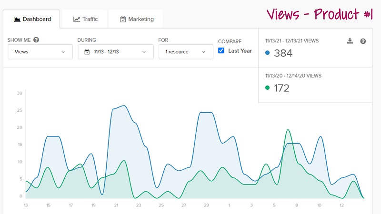Click the y-axis value 30

(20, 93)
